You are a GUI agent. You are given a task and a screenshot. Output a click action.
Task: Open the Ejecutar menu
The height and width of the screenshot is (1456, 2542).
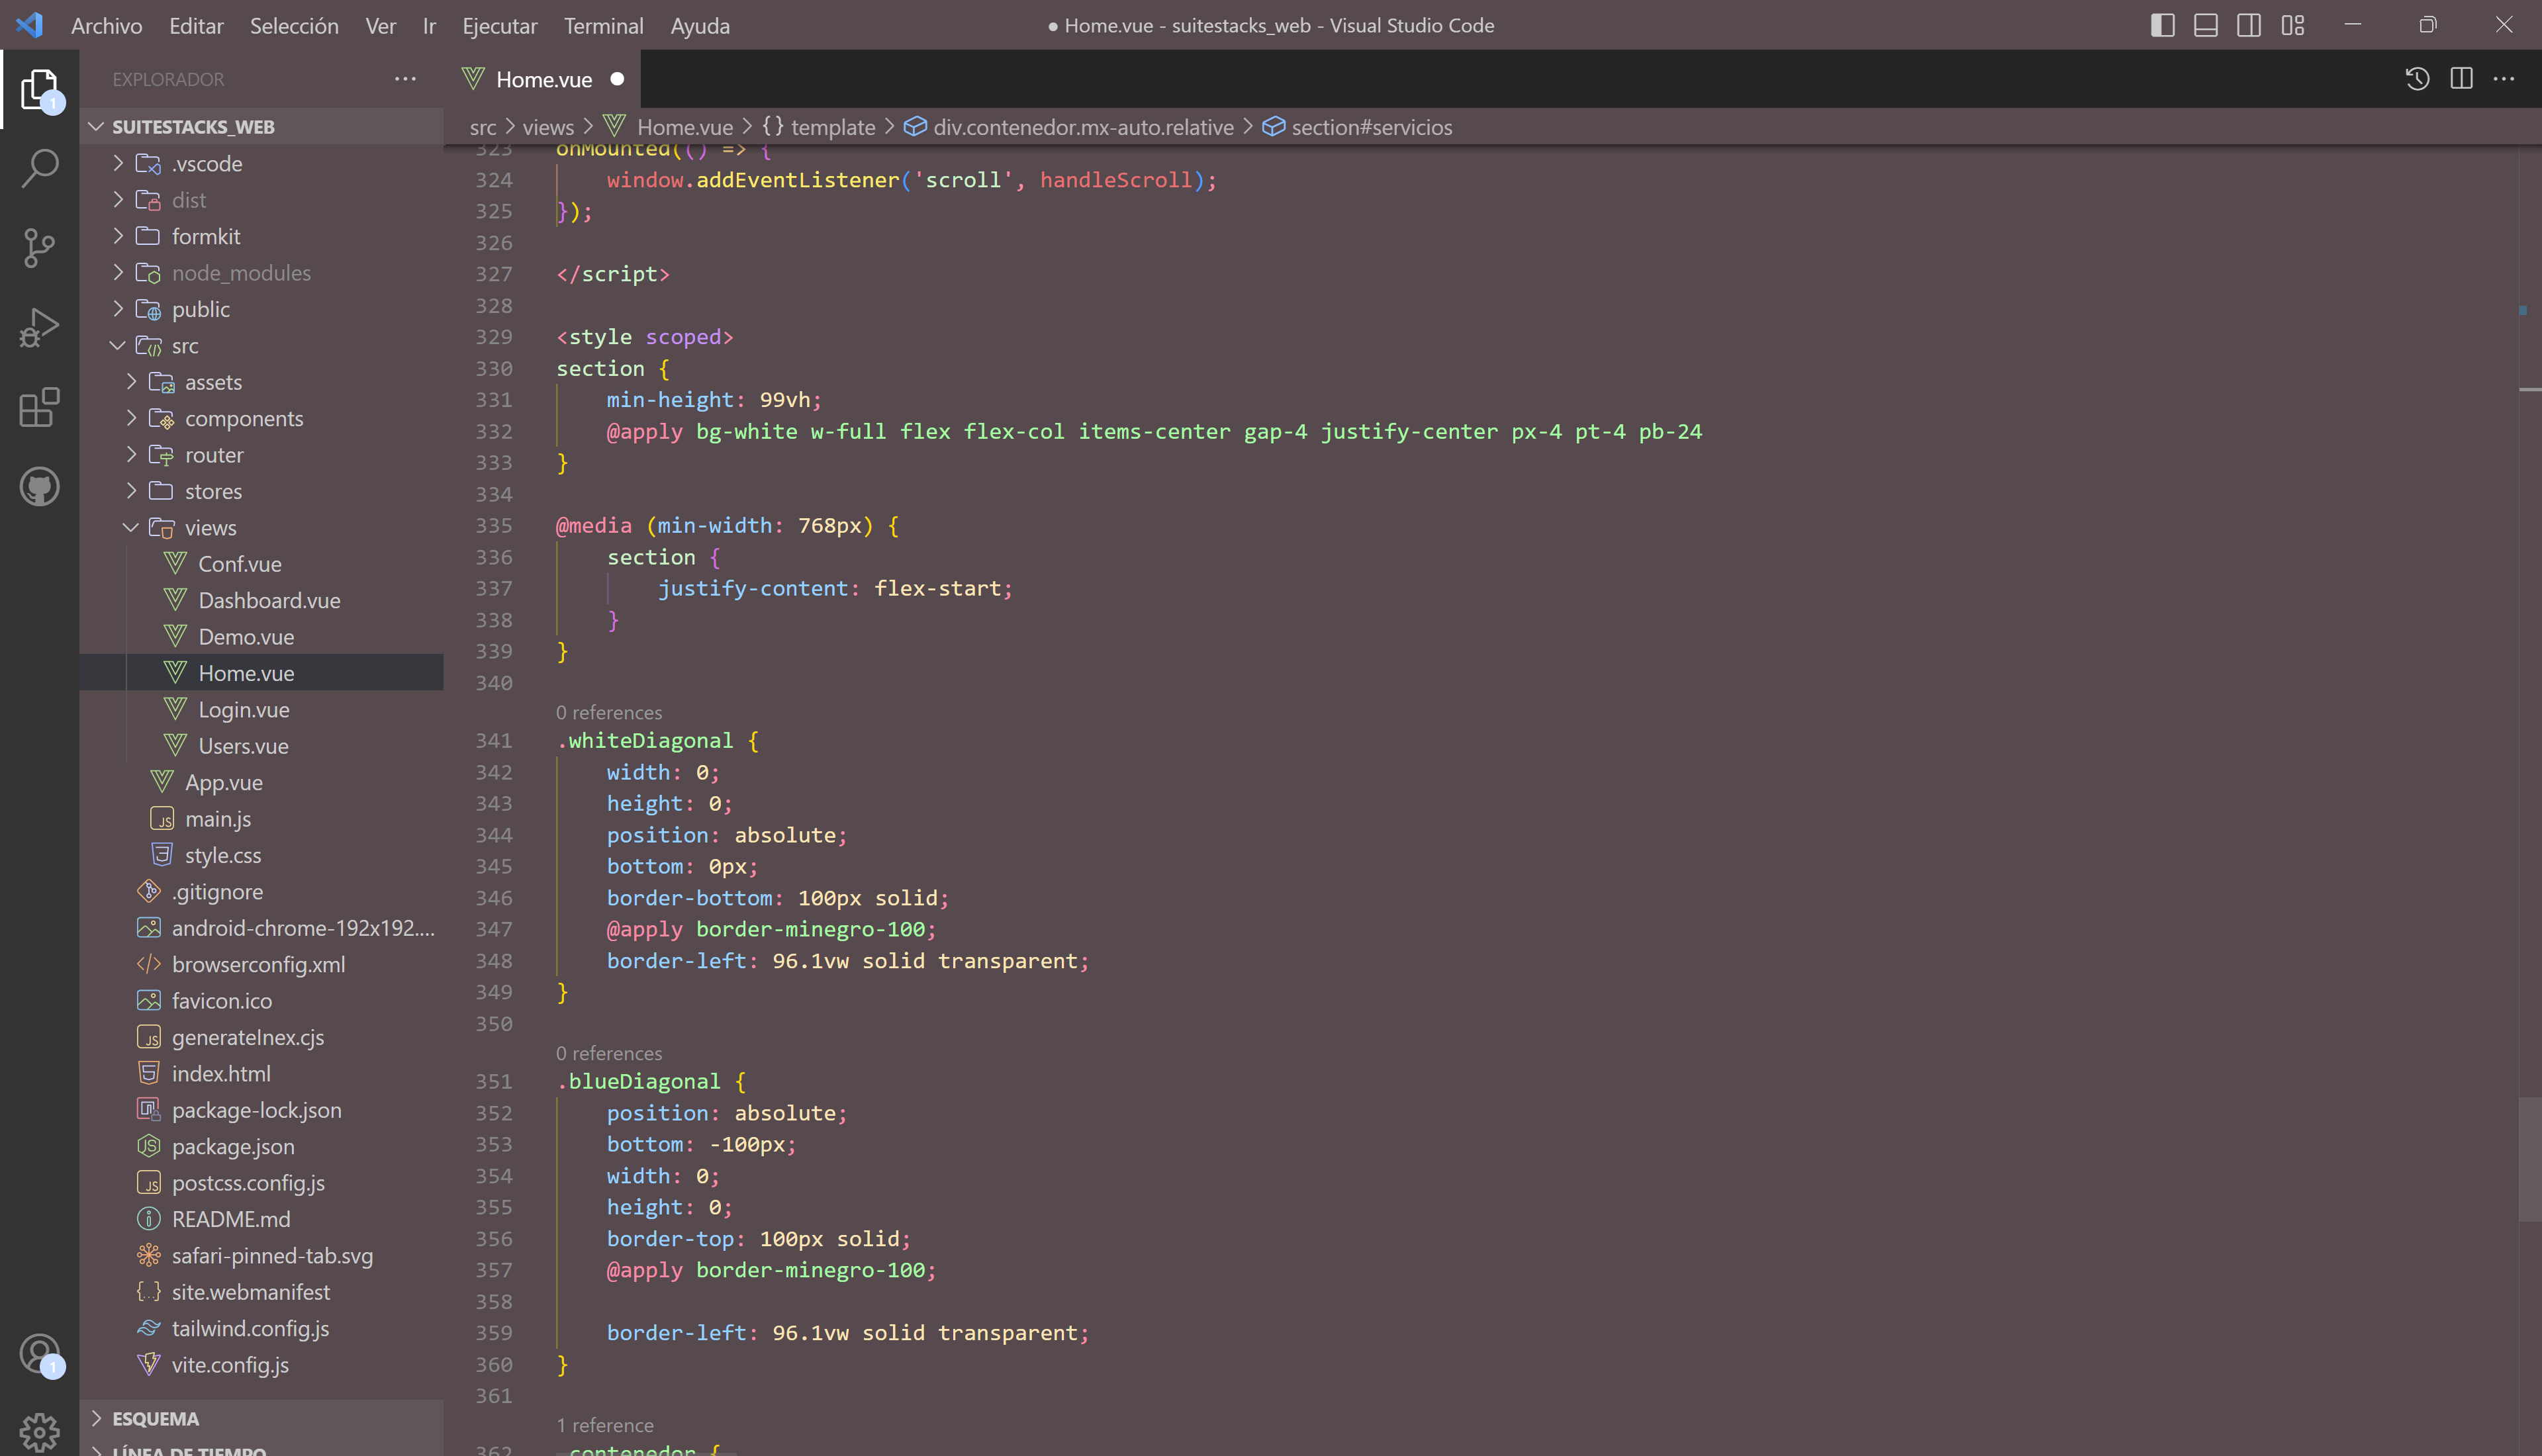click(x=499, y=25)
